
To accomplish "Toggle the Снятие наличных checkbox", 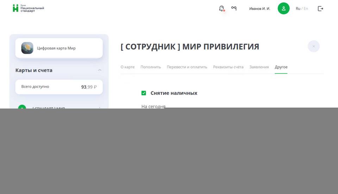I will pyautogui.click(x=144, y=93).
